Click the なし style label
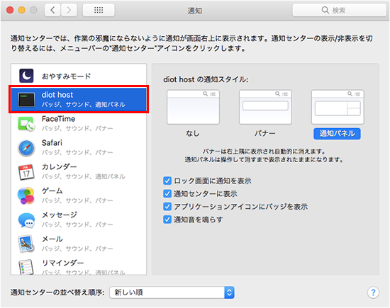390x308 pixels. tap(193, 133)
